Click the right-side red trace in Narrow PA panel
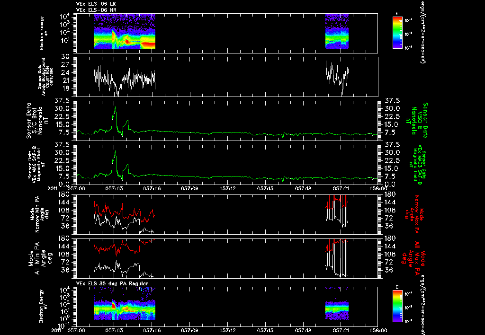The width and height of the screenshot is (485, 335). click(x=337, y=203)
